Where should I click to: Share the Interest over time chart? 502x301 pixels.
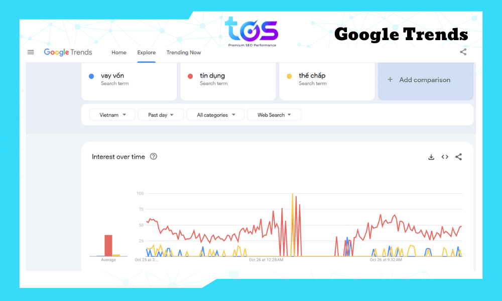(458, 157)
